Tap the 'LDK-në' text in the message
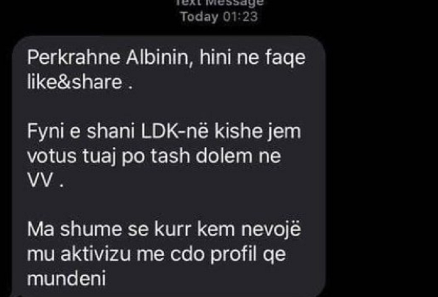 pyautogui.click(x=175, y=132)
